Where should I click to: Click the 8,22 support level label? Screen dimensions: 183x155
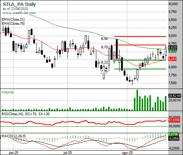coord(104,62)
